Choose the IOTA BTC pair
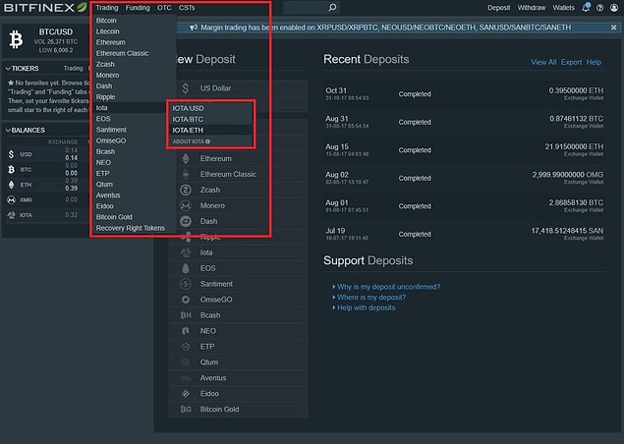The width and height of the screenshot is (624, 444). point(188,119)
